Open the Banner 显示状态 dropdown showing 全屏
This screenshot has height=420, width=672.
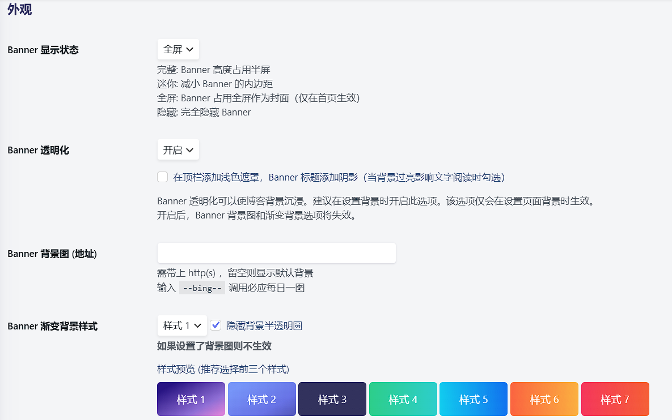coord(178,50)
